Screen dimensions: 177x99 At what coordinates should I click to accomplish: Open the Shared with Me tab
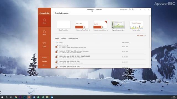73,38
